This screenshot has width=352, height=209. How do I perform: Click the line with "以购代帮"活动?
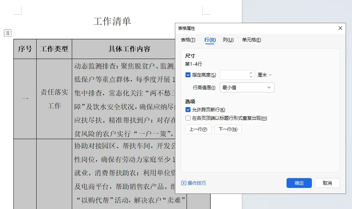(x=131, y=200)
